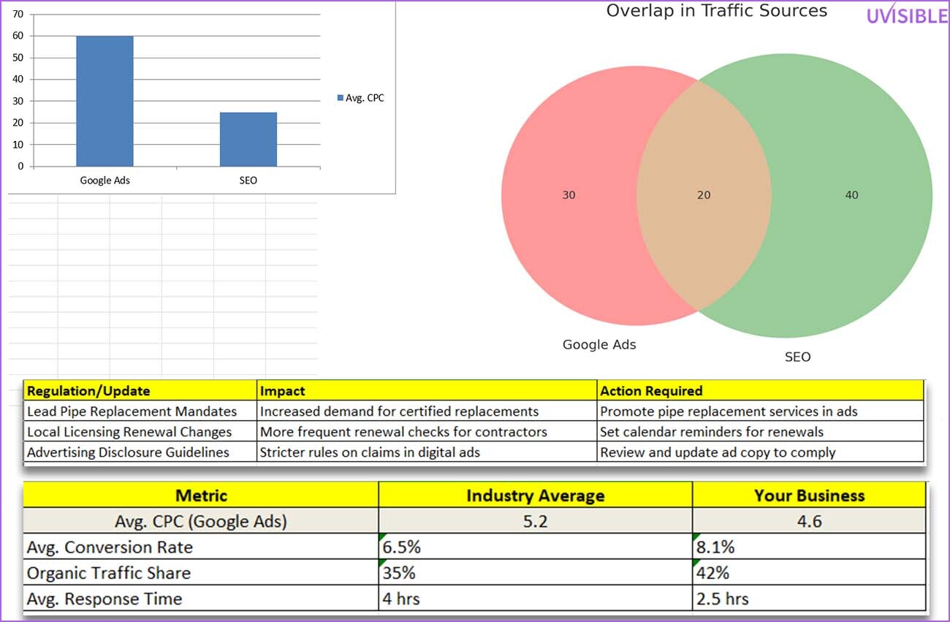Screen dimensions: 950x622
Task: Click the SEO axis label in bar chart
Action: pos(248,180)
